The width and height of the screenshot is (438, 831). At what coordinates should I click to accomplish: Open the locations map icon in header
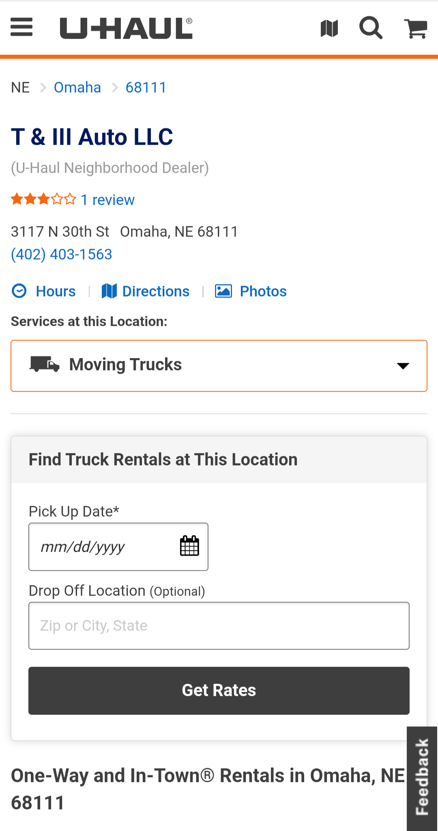coord(329,28)
